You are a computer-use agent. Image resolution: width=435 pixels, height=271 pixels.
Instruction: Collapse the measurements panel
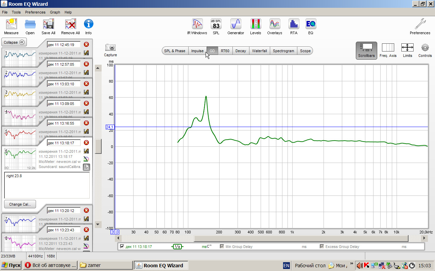click(14, 42)
